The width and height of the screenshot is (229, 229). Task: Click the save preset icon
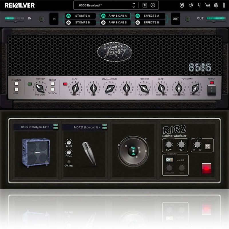(x=145, y=5)
